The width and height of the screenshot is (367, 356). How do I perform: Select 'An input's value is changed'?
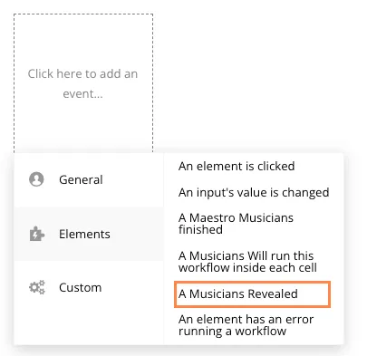click(254, 192)
